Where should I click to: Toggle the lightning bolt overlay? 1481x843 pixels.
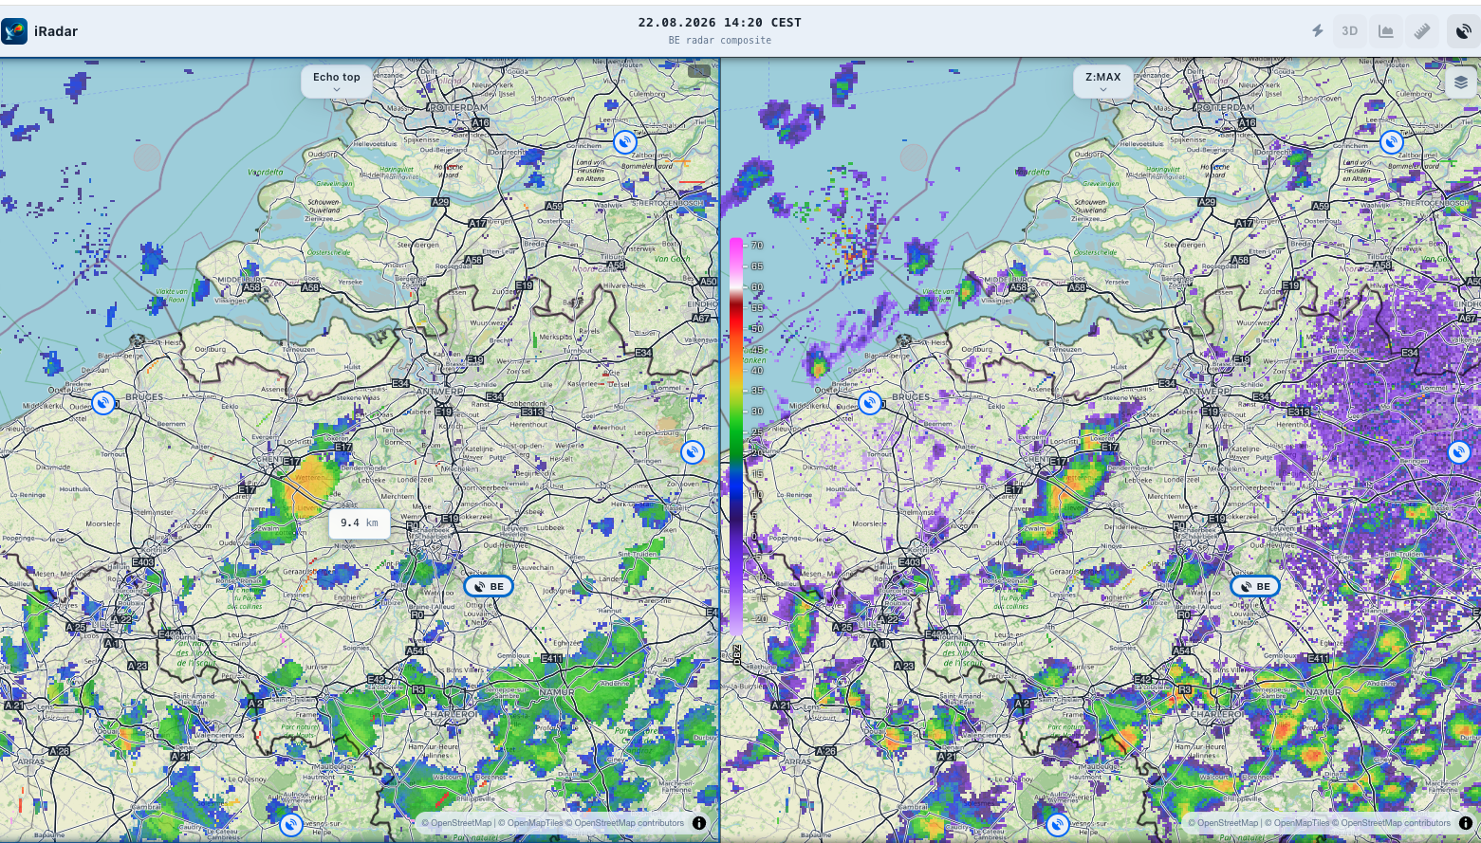coord(1318,31)
